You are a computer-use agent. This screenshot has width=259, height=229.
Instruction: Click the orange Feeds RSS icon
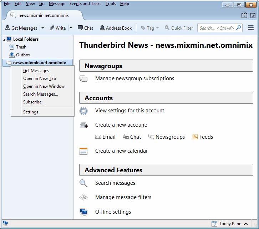195,137
